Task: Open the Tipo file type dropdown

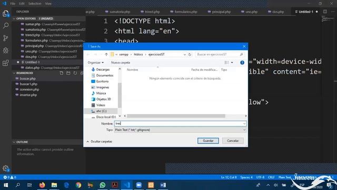Action: pos(244,130)
